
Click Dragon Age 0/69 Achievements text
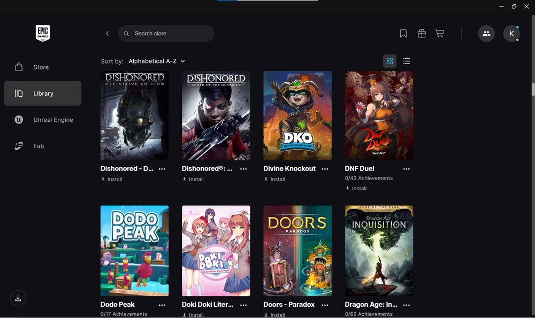369,314
